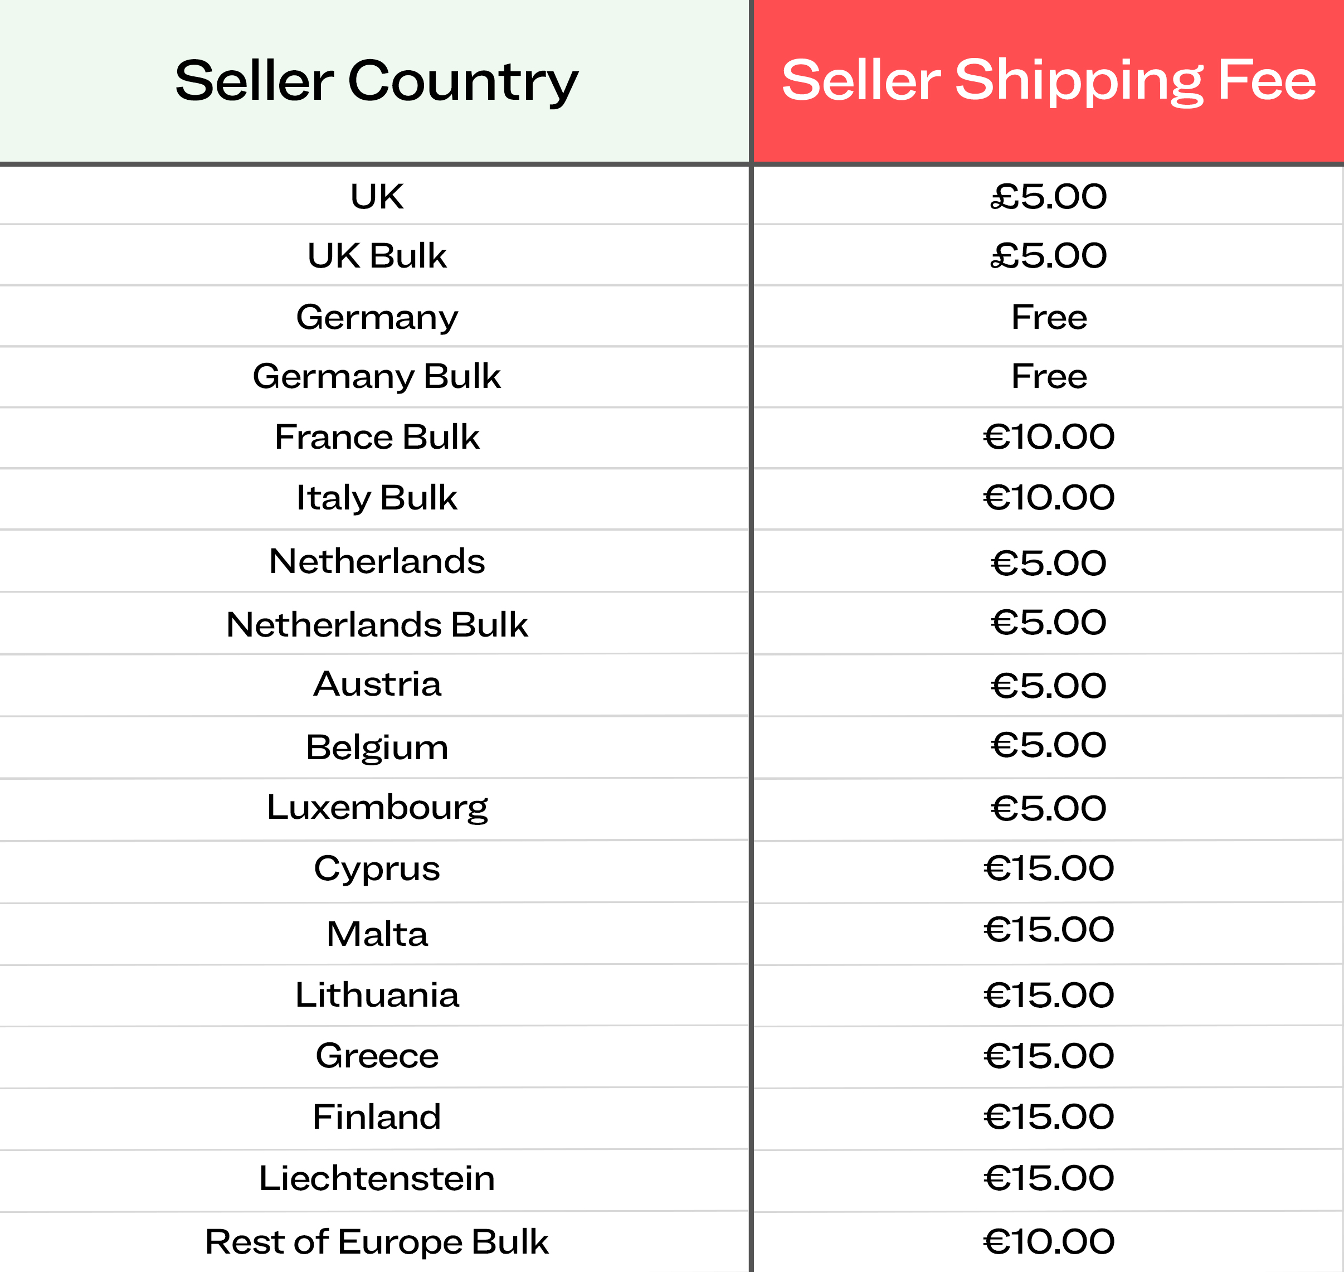1344x1272 pixels.
Task: Click the Malta country cell
Action: coord(377,934)
